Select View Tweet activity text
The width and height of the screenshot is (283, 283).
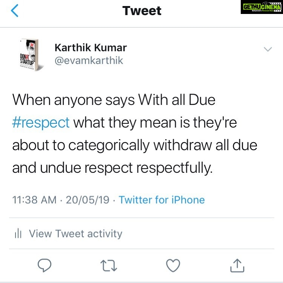[75, 234]
